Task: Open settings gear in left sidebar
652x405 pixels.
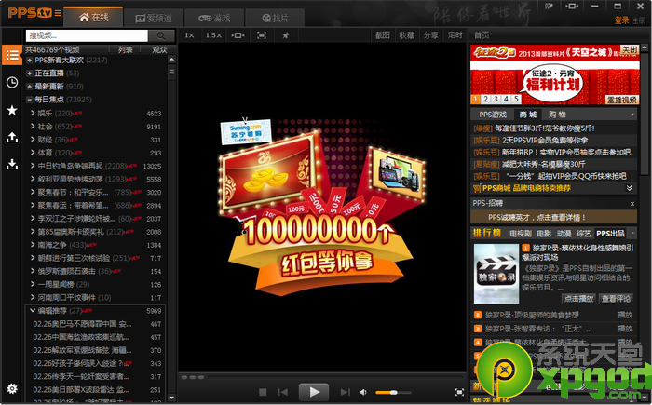Action: 12,389
